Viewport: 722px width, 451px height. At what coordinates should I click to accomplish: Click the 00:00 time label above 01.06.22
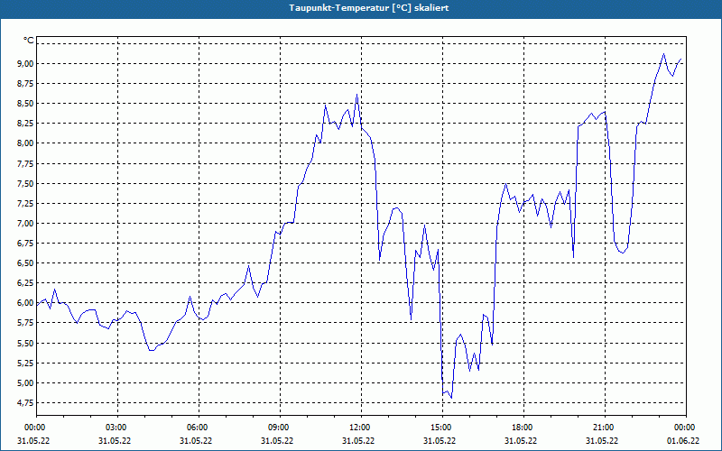[x=685, y=428]
